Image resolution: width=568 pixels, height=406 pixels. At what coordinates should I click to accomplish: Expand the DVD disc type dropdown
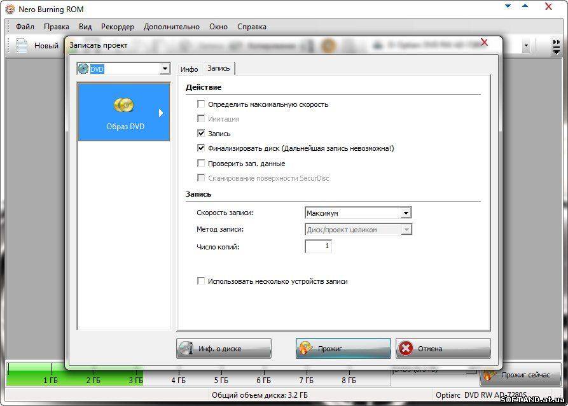pos(165,69)
